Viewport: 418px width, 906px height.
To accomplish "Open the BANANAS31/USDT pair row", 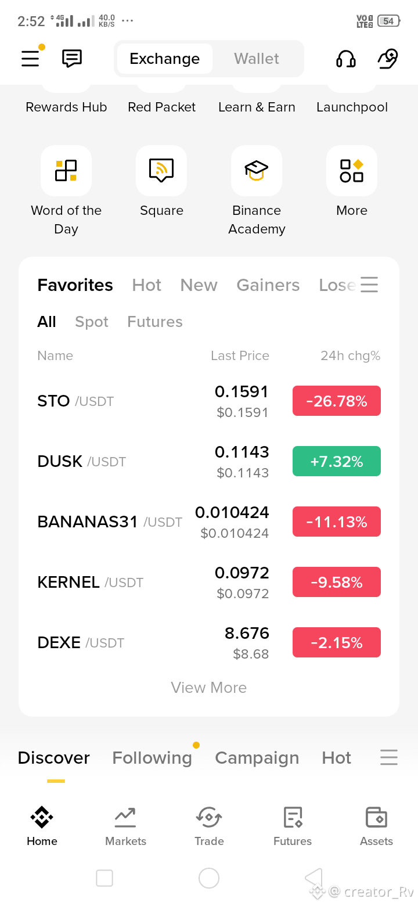I will click(209, 522).
